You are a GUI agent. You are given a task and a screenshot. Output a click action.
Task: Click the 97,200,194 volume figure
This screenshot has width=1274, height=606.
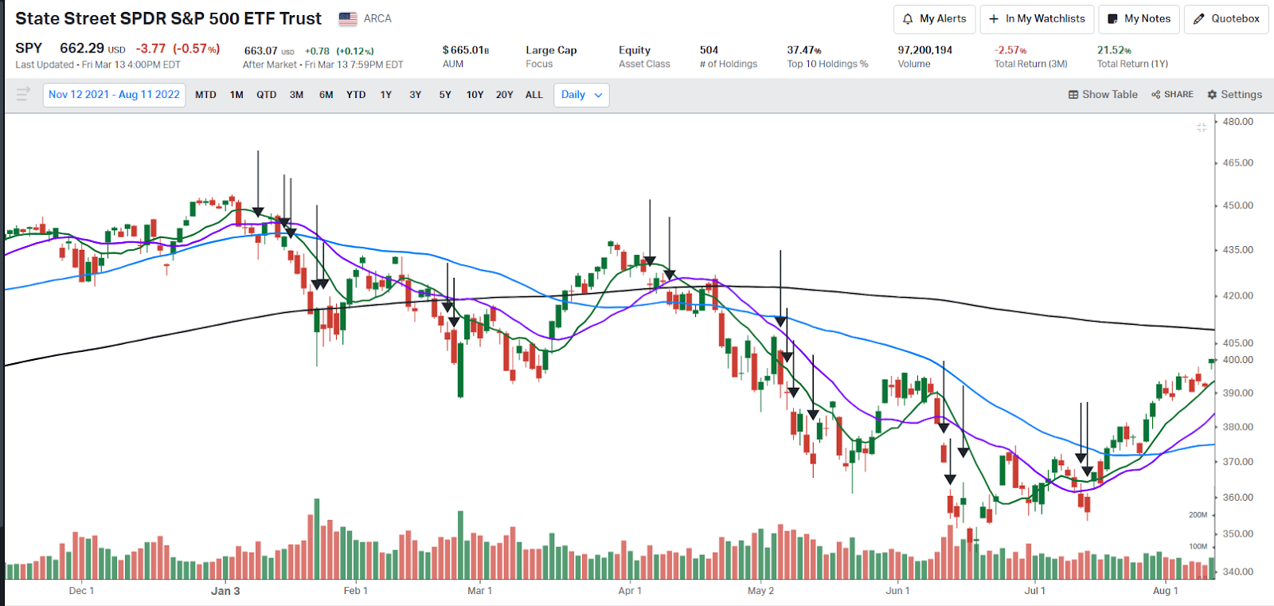click(925, 50)
